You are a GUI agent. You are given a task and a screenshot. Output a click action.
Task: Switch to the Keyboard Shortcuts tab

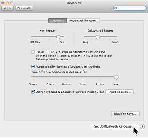click(83, 21)
